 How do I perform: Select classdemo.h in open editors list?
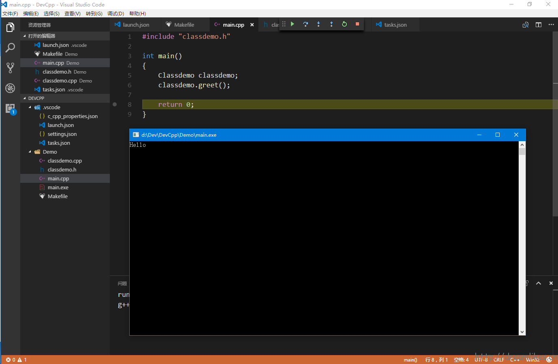65,72
